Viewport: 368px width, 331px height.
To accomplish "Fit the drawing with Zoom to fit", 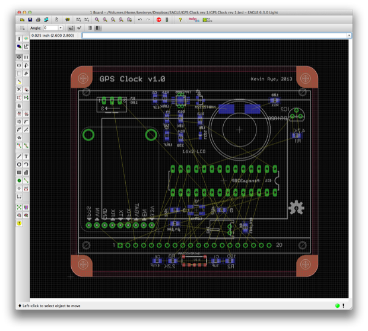I will [97, 20].
